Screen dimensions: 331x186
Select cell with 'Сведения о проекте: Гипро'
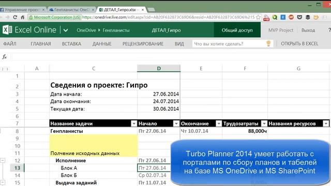(93, 85)
